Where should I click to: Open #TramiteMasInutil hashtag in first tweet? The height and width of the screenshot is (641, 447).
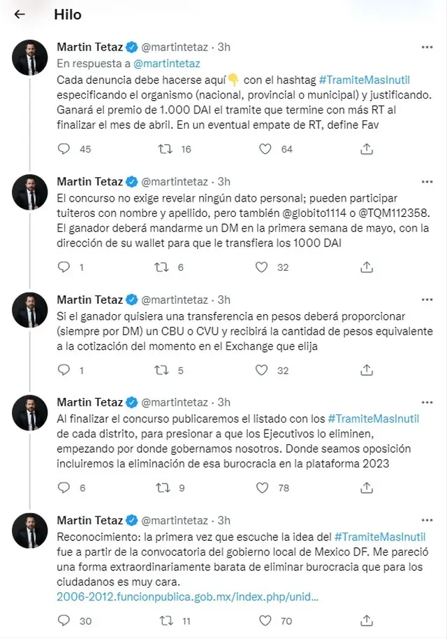click(x=364, y=80)
